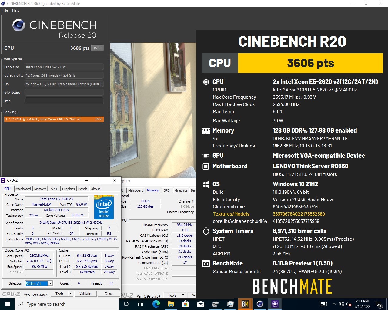Image resolution: width=388 pixels, height=310 pixels.
Task: Select Mainboard tab in background CPU-Z window
Action: 135,190
